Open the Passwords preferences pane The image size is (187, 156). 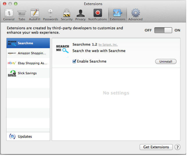51,15
